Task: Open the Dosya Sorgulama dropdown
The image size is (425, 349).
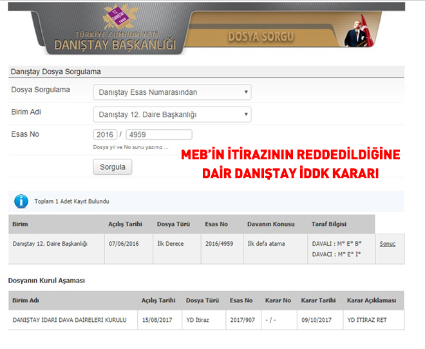Action: pos(172,92)
